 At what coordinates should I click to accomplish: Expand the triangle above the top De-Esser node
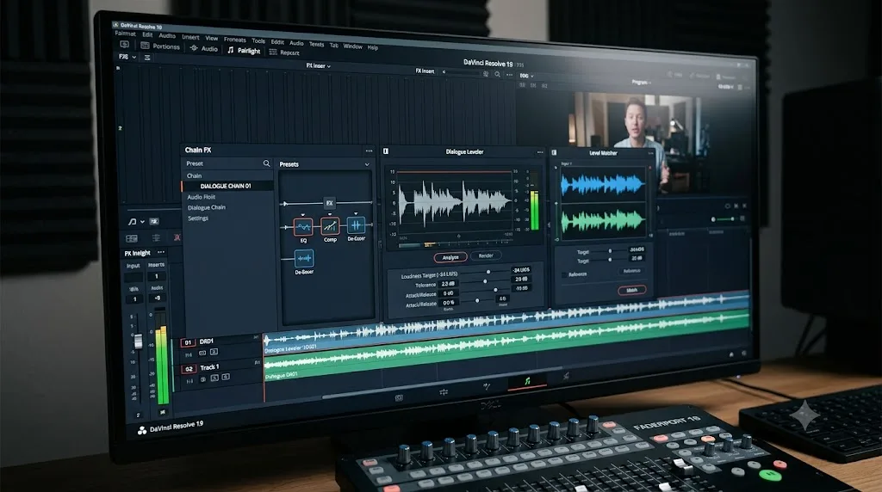356,213
